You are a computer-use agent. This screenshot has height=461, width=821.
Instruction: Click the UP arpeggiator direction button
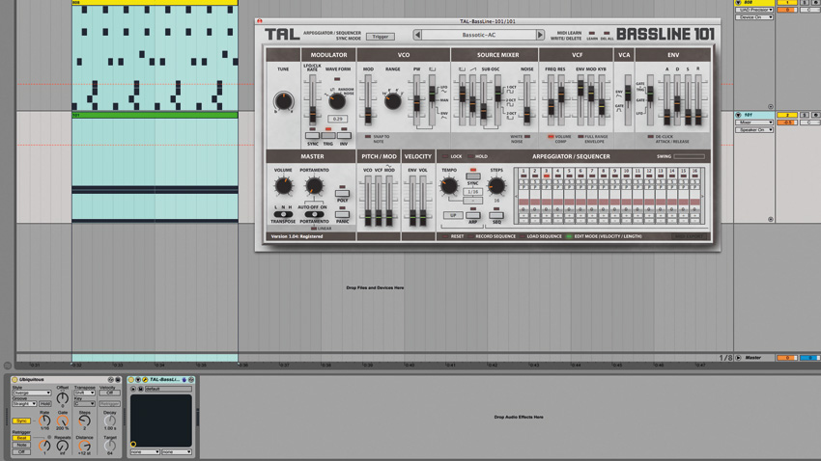[453, 215]
